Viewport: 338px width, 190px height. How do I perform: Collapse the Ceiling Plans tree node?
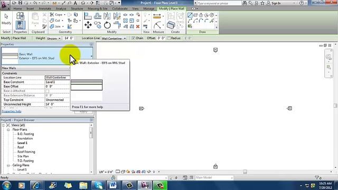(8, 165)
